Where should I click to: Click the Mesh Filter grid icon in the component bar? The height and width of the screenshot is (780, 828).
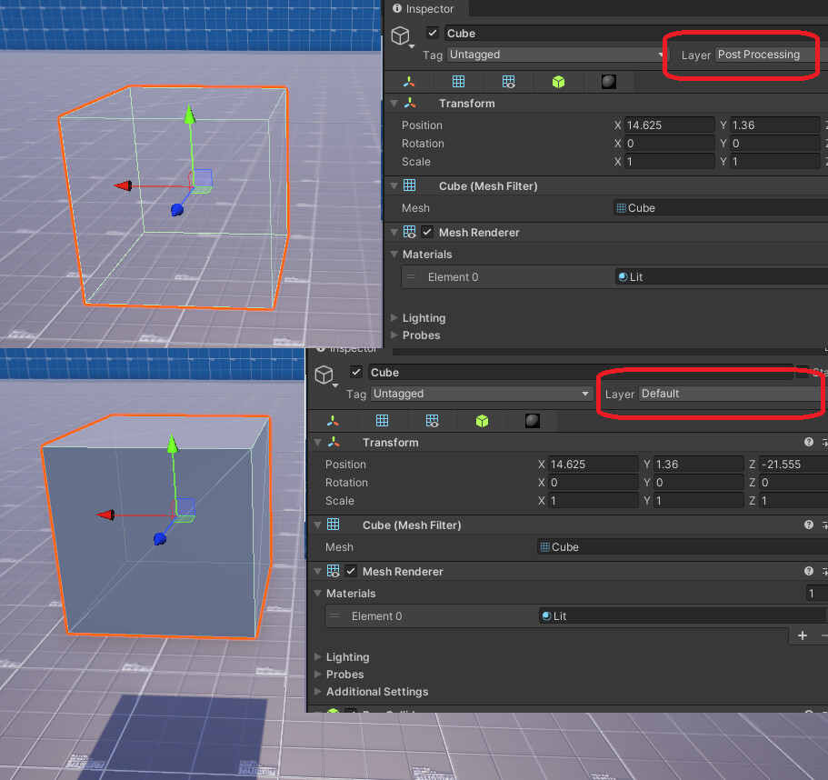tap(458, 82)
